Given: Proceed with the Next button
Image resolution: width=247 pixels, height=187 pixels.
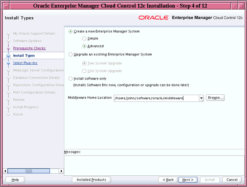Looking at the screenshot, I should point(188,180).
